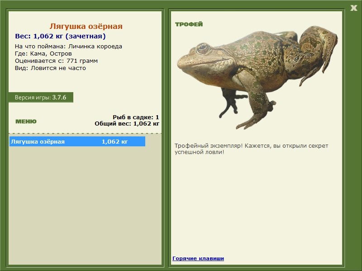Open the МЕНЮ button
The height and width of the screenshot is (271, 362).
[x=26, y=121]
